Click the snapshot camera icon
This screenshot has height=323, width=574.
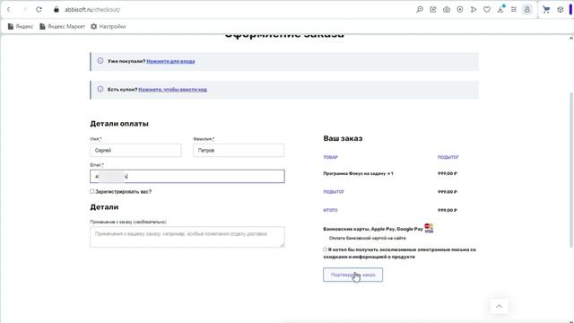tap(447, 10)
